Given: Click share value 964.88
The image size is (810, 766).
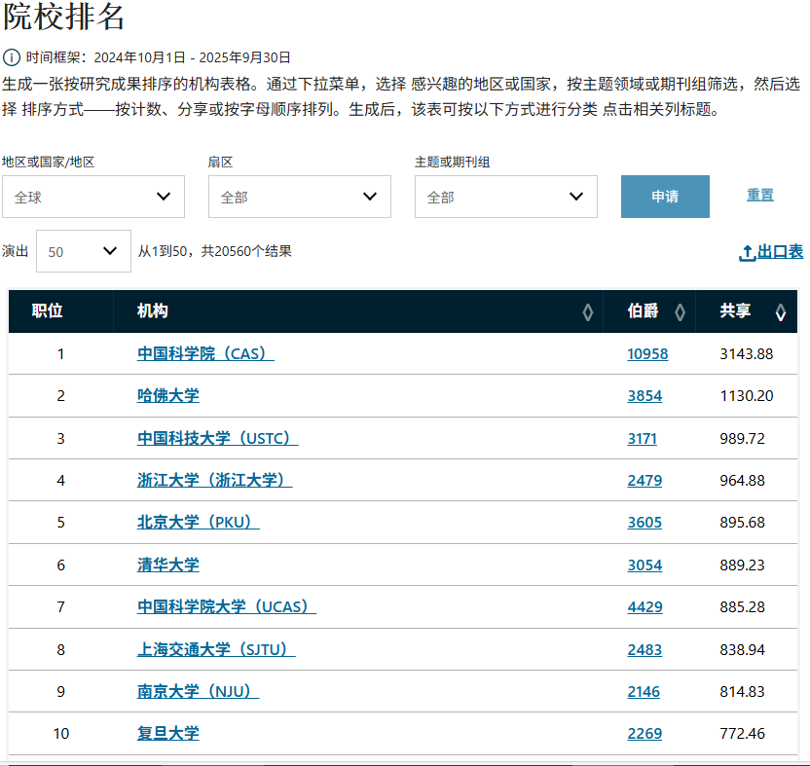Looking at the screenshot, I should tap(742, 481).
